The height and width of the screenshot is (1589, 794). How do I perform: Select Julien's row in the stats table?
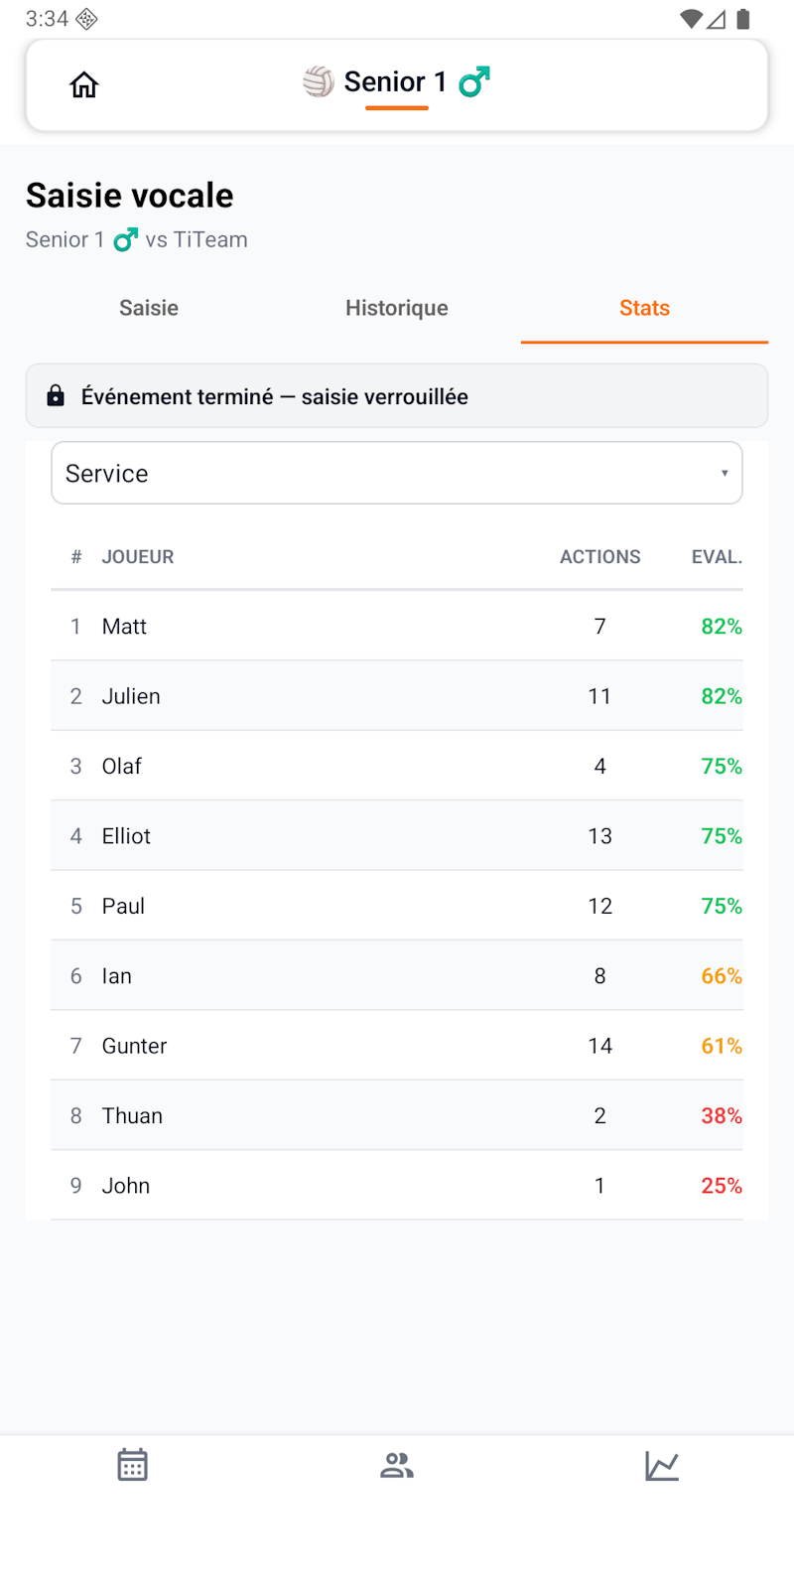tap(397, 695)
